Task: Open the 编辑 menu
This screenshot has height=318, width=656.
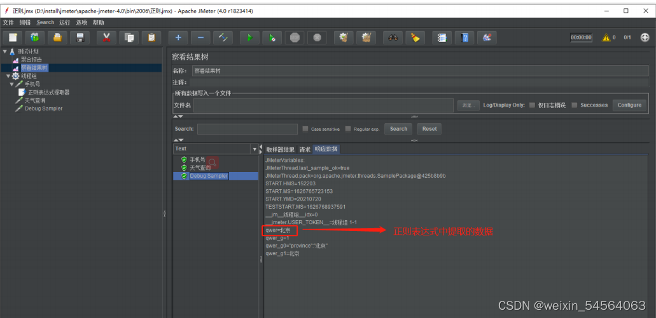Action: pos(25,23)
